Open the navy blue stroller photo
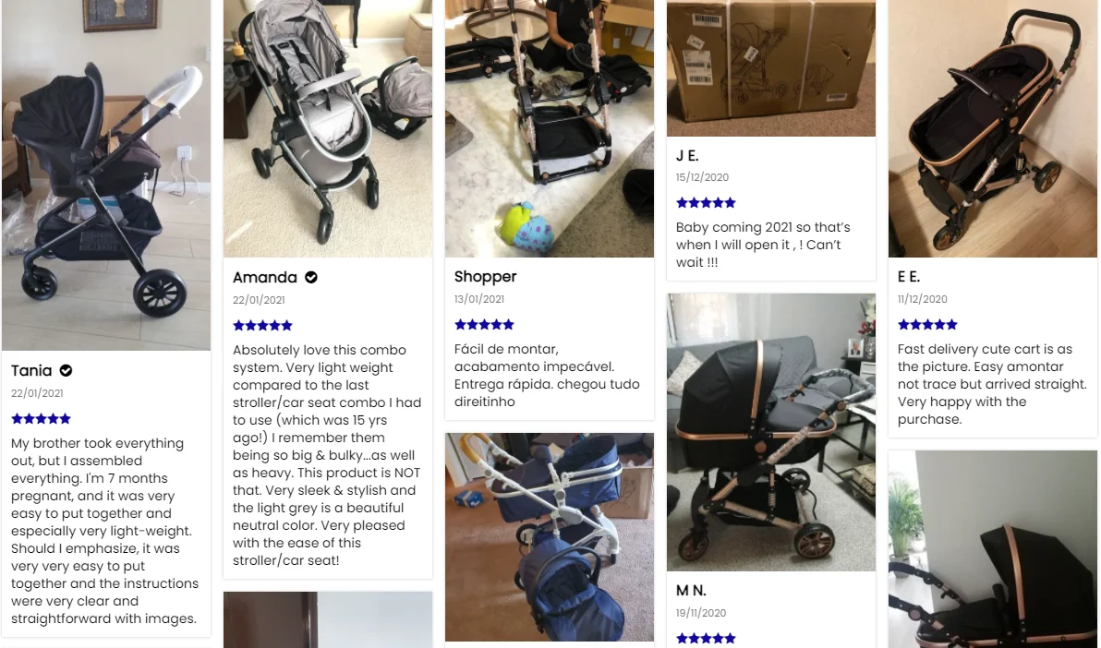Screen dimensions: 1101x648 (x=549, y=537)
